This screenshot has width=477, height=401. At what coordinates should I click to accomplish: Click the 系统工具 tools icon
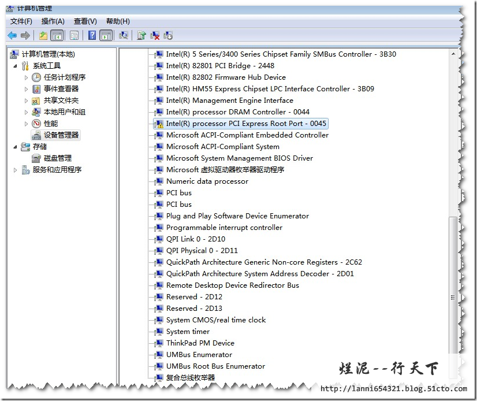(25, 66)
